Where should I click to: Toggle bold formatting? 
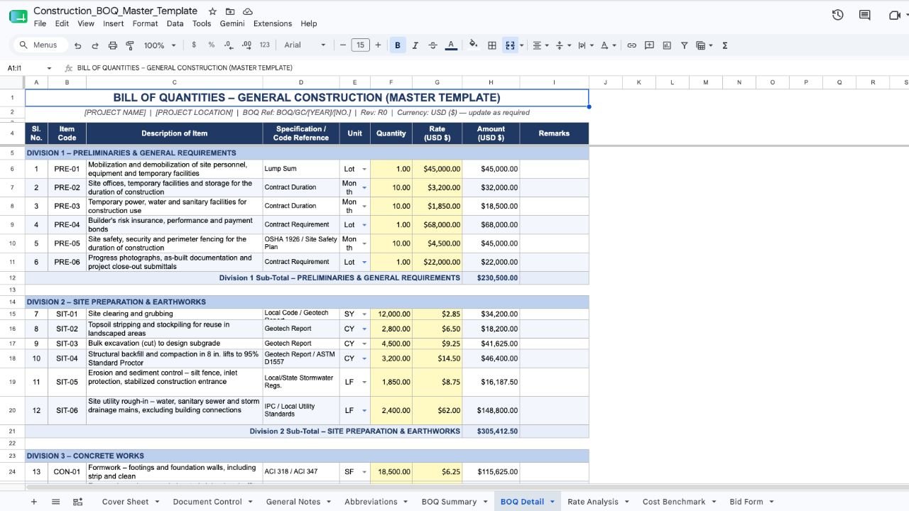coord(398,45)
